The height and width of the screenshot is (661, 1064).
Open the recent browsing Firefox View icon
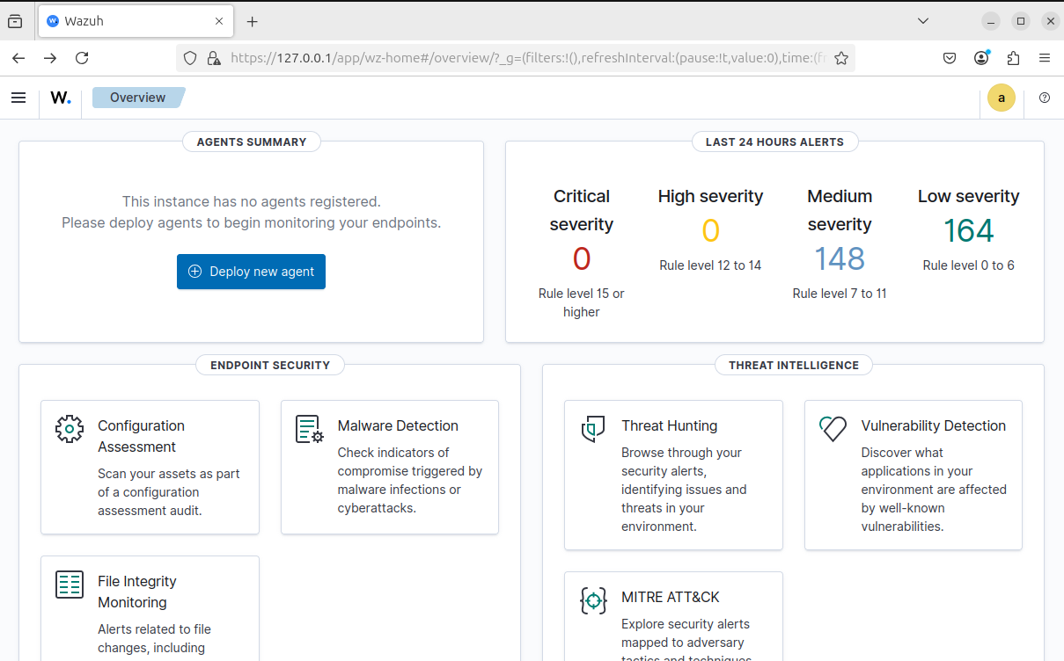pos(15,21)
